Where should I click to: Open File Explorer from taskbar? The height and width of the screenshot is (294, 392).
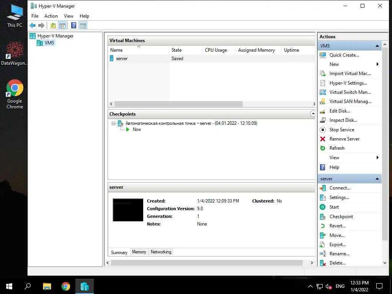coord(47,286)
